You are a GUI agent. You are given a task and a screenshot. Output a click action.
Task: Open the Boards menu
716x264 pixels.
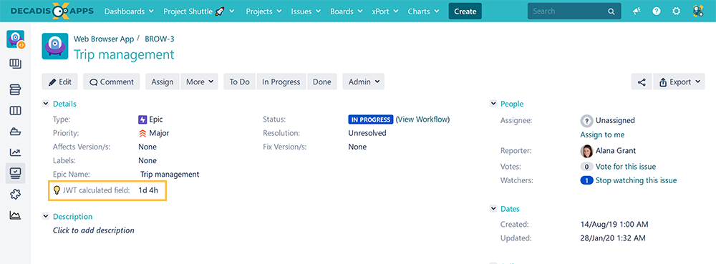346,11
